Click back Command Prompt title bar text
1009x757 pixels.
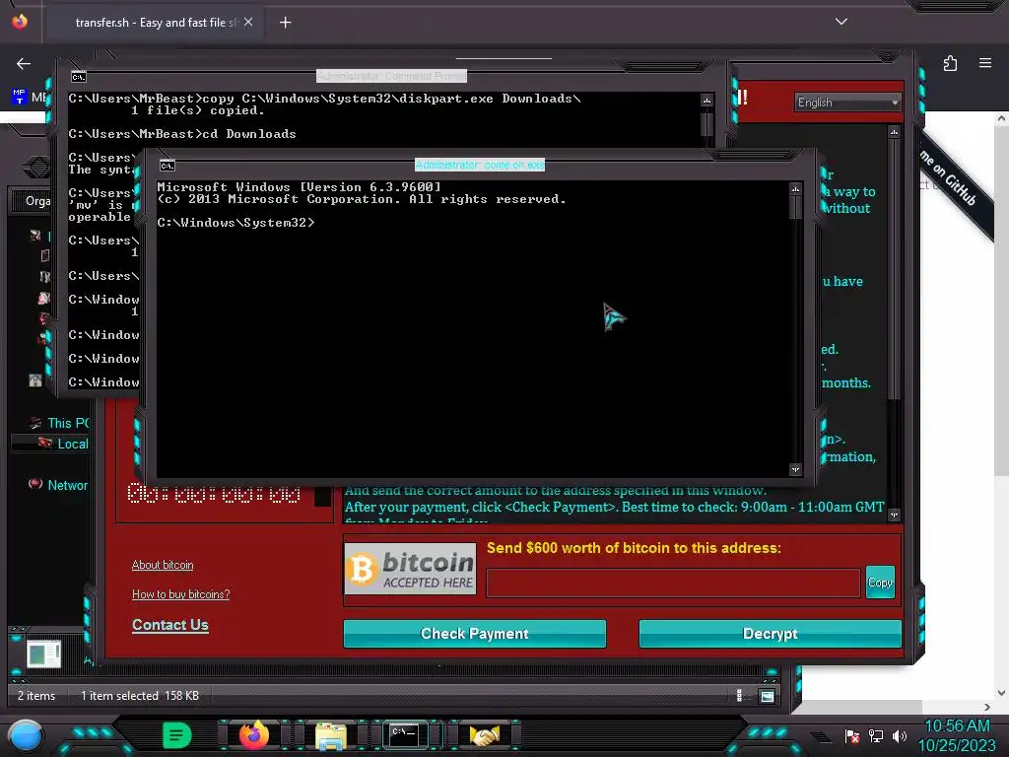tap(391, 76)
